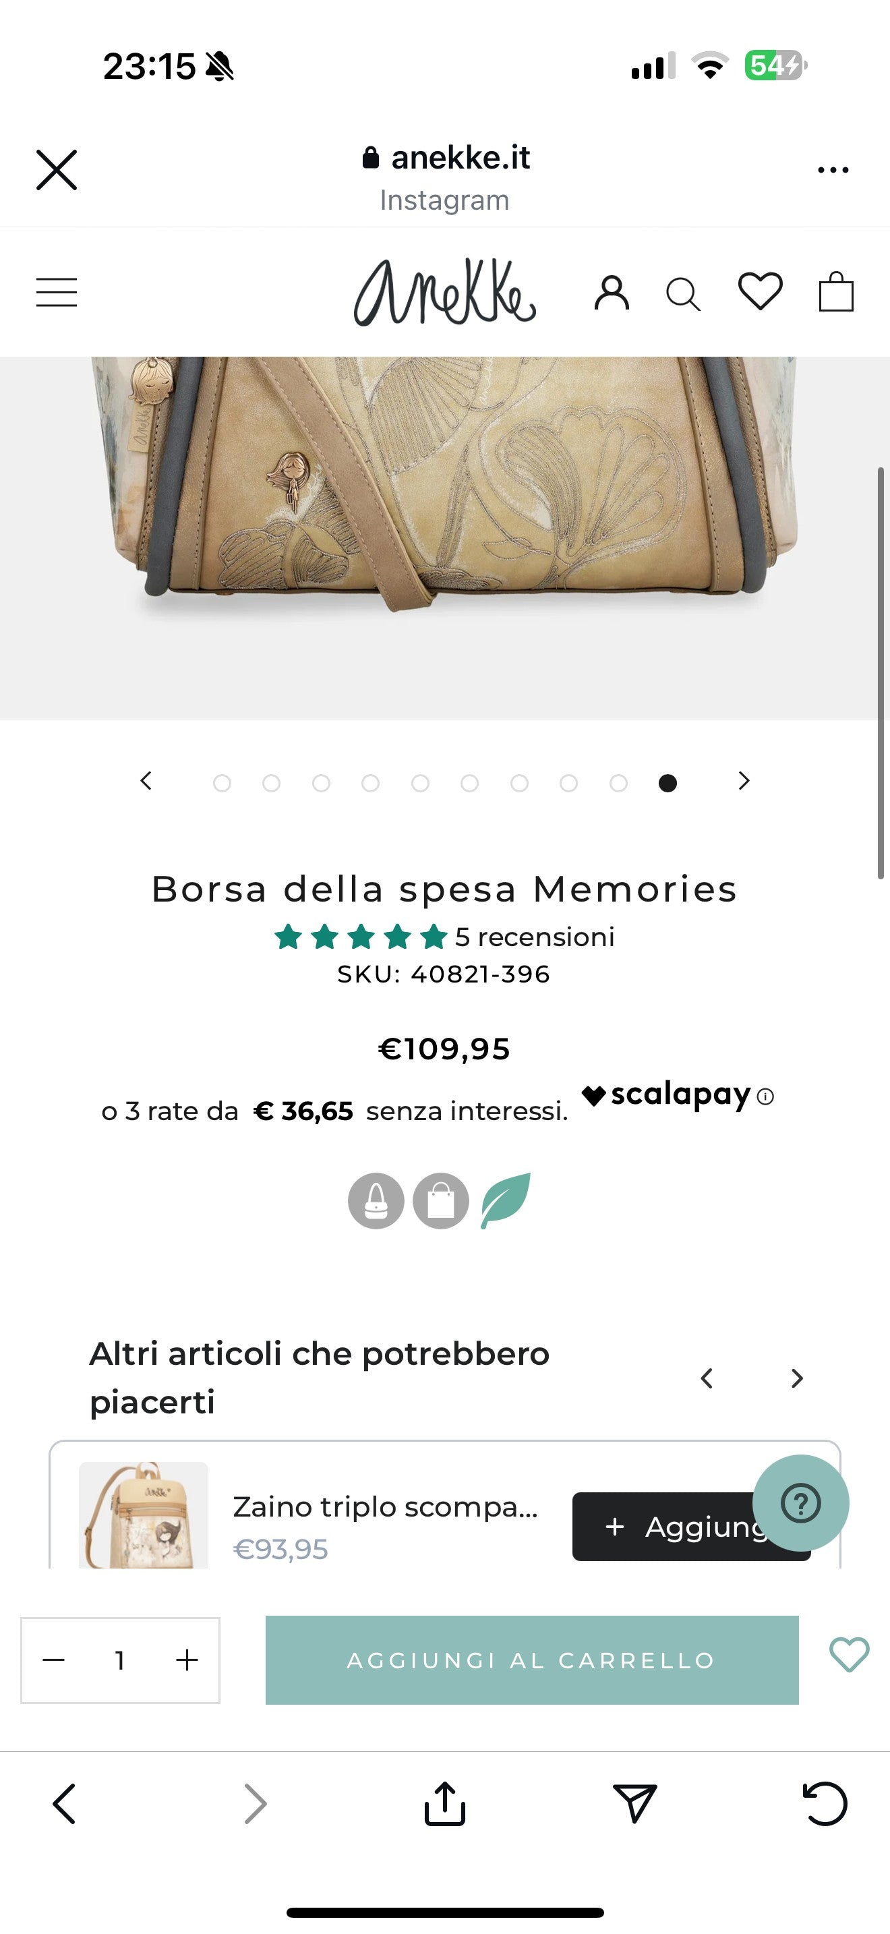Open the user account icon
The width and height of the screenshot is (890, 1934).
(x=612, y=292)
